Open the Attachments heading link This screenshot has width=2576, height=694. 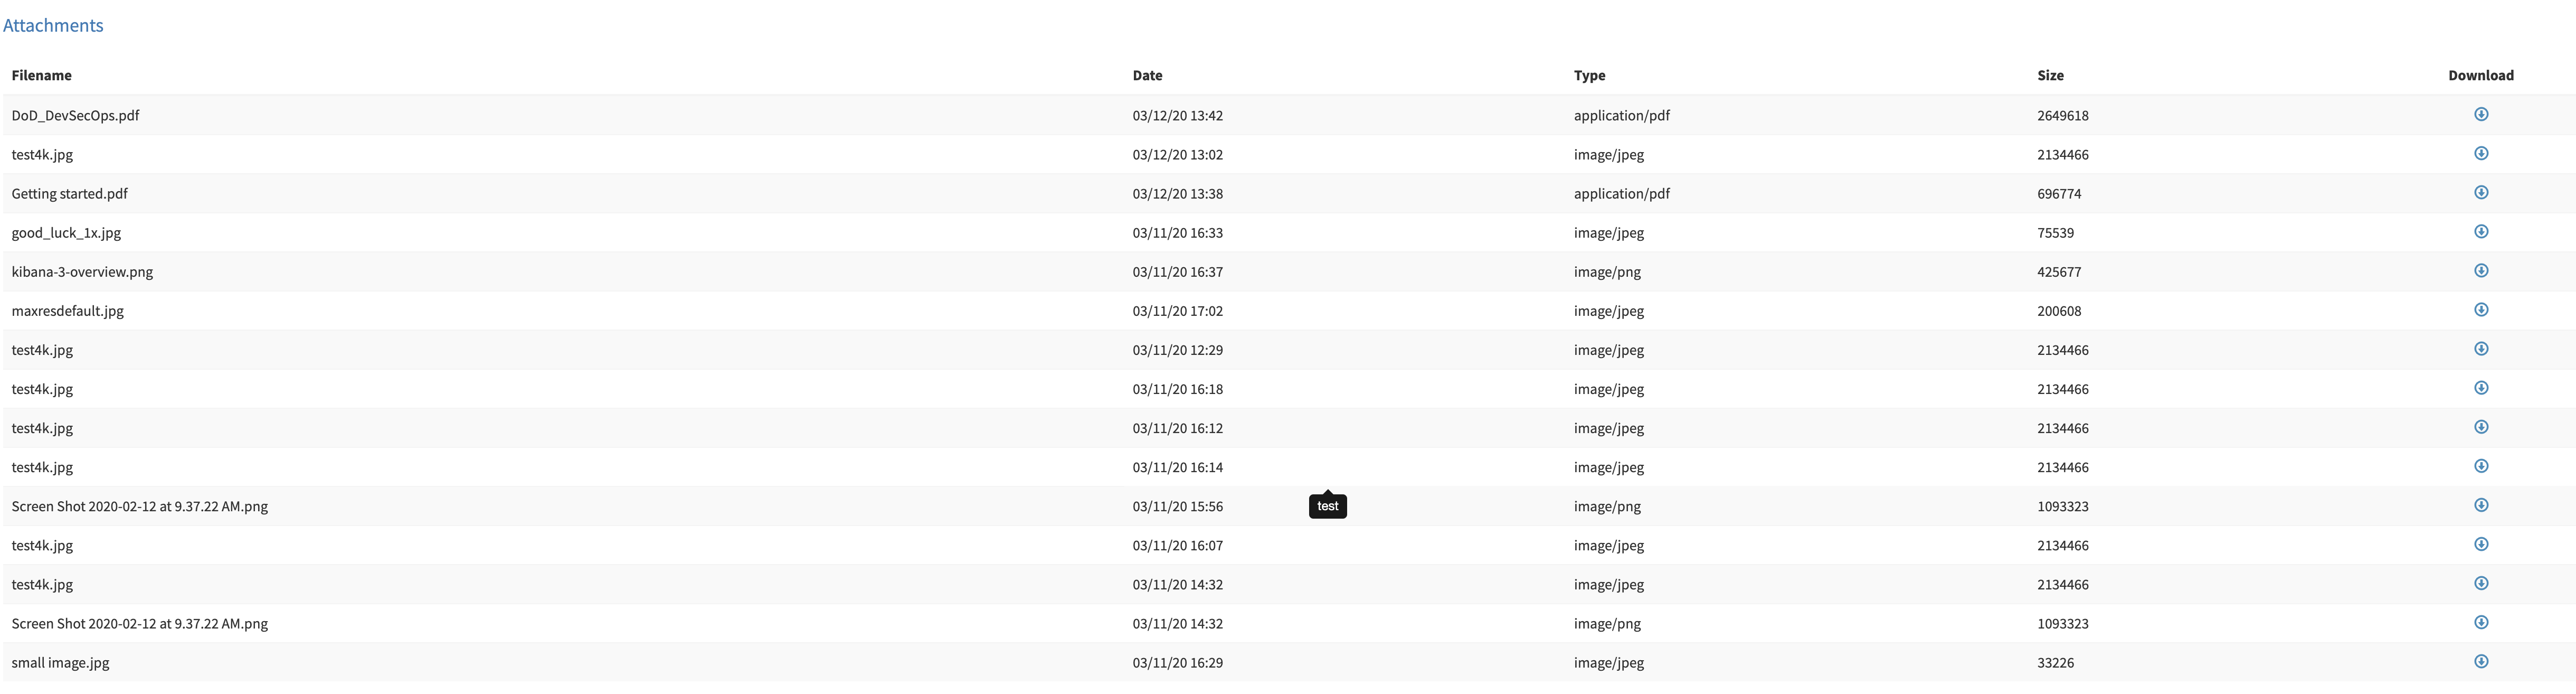pyautogui.click(x=53, y=25)
